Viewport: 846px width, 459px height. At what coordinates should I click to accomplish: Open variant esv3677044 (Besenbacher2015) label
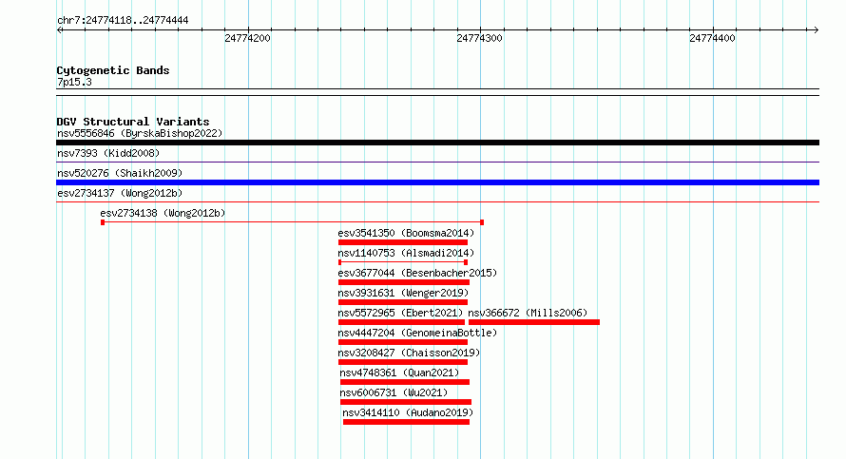pos(417,273)
